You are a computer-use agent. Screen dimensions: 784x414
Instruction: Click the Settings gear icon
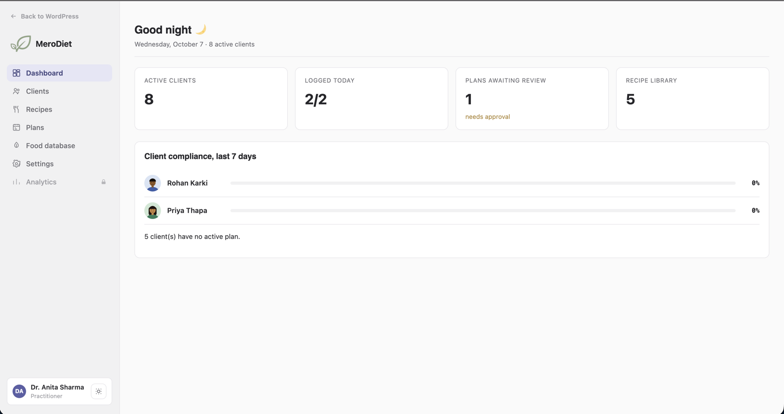coord(17,164)
